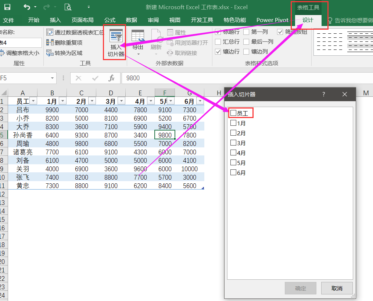This screenshot has height=301, width=373.
Task: Select the first dashed table style thumbnail
Action: point(330,42)
